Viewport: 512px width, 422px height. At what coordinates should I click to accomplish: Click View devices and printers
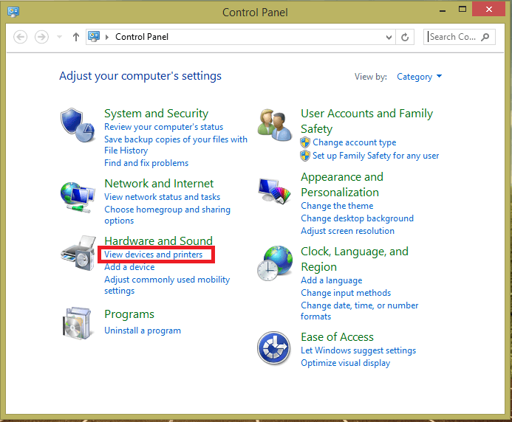[153, 255]
